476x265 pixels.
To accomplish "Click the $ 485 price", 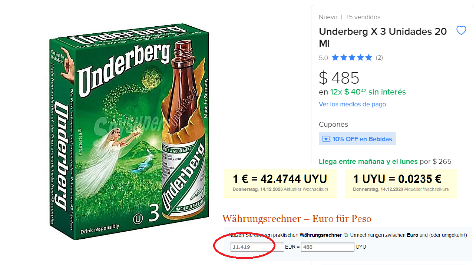I will (339, 78).
